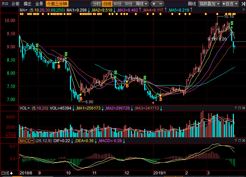Open the 全景 panorama tab

click(39, 4)
